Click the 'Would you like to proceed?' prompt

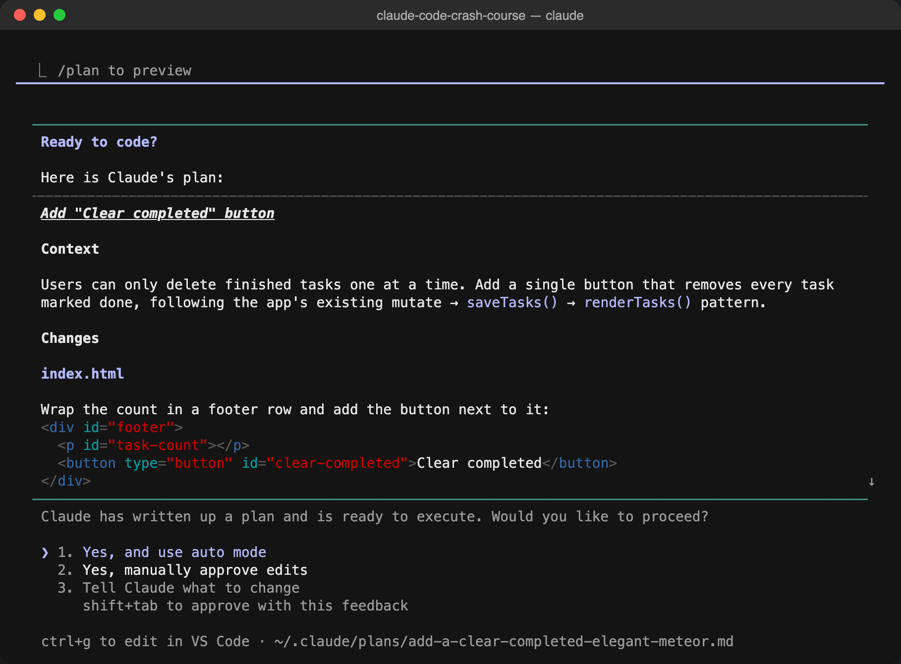point(600,516)
